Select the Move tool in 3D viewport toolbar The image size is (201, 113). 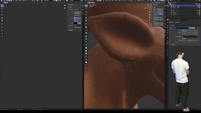[x=86, y=12]
